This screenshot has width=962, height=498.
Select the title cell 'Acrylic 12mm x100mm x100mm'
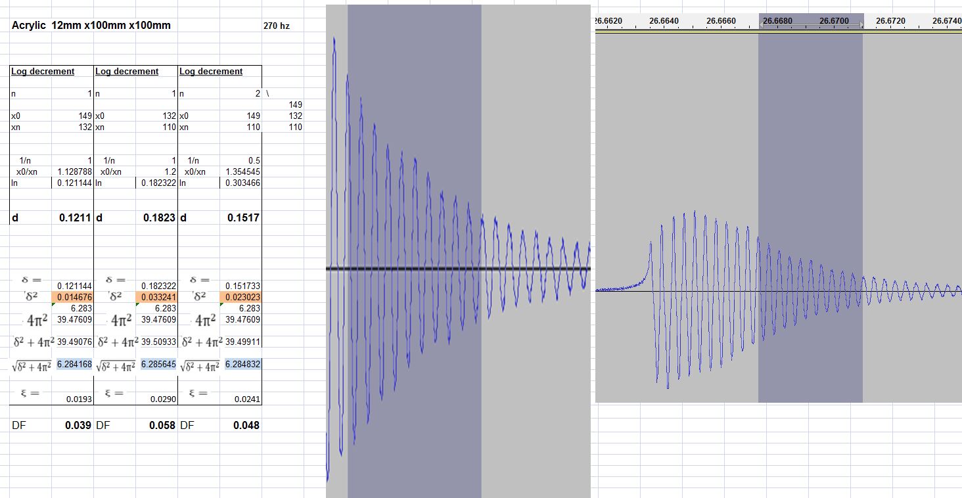pos(91,26)
